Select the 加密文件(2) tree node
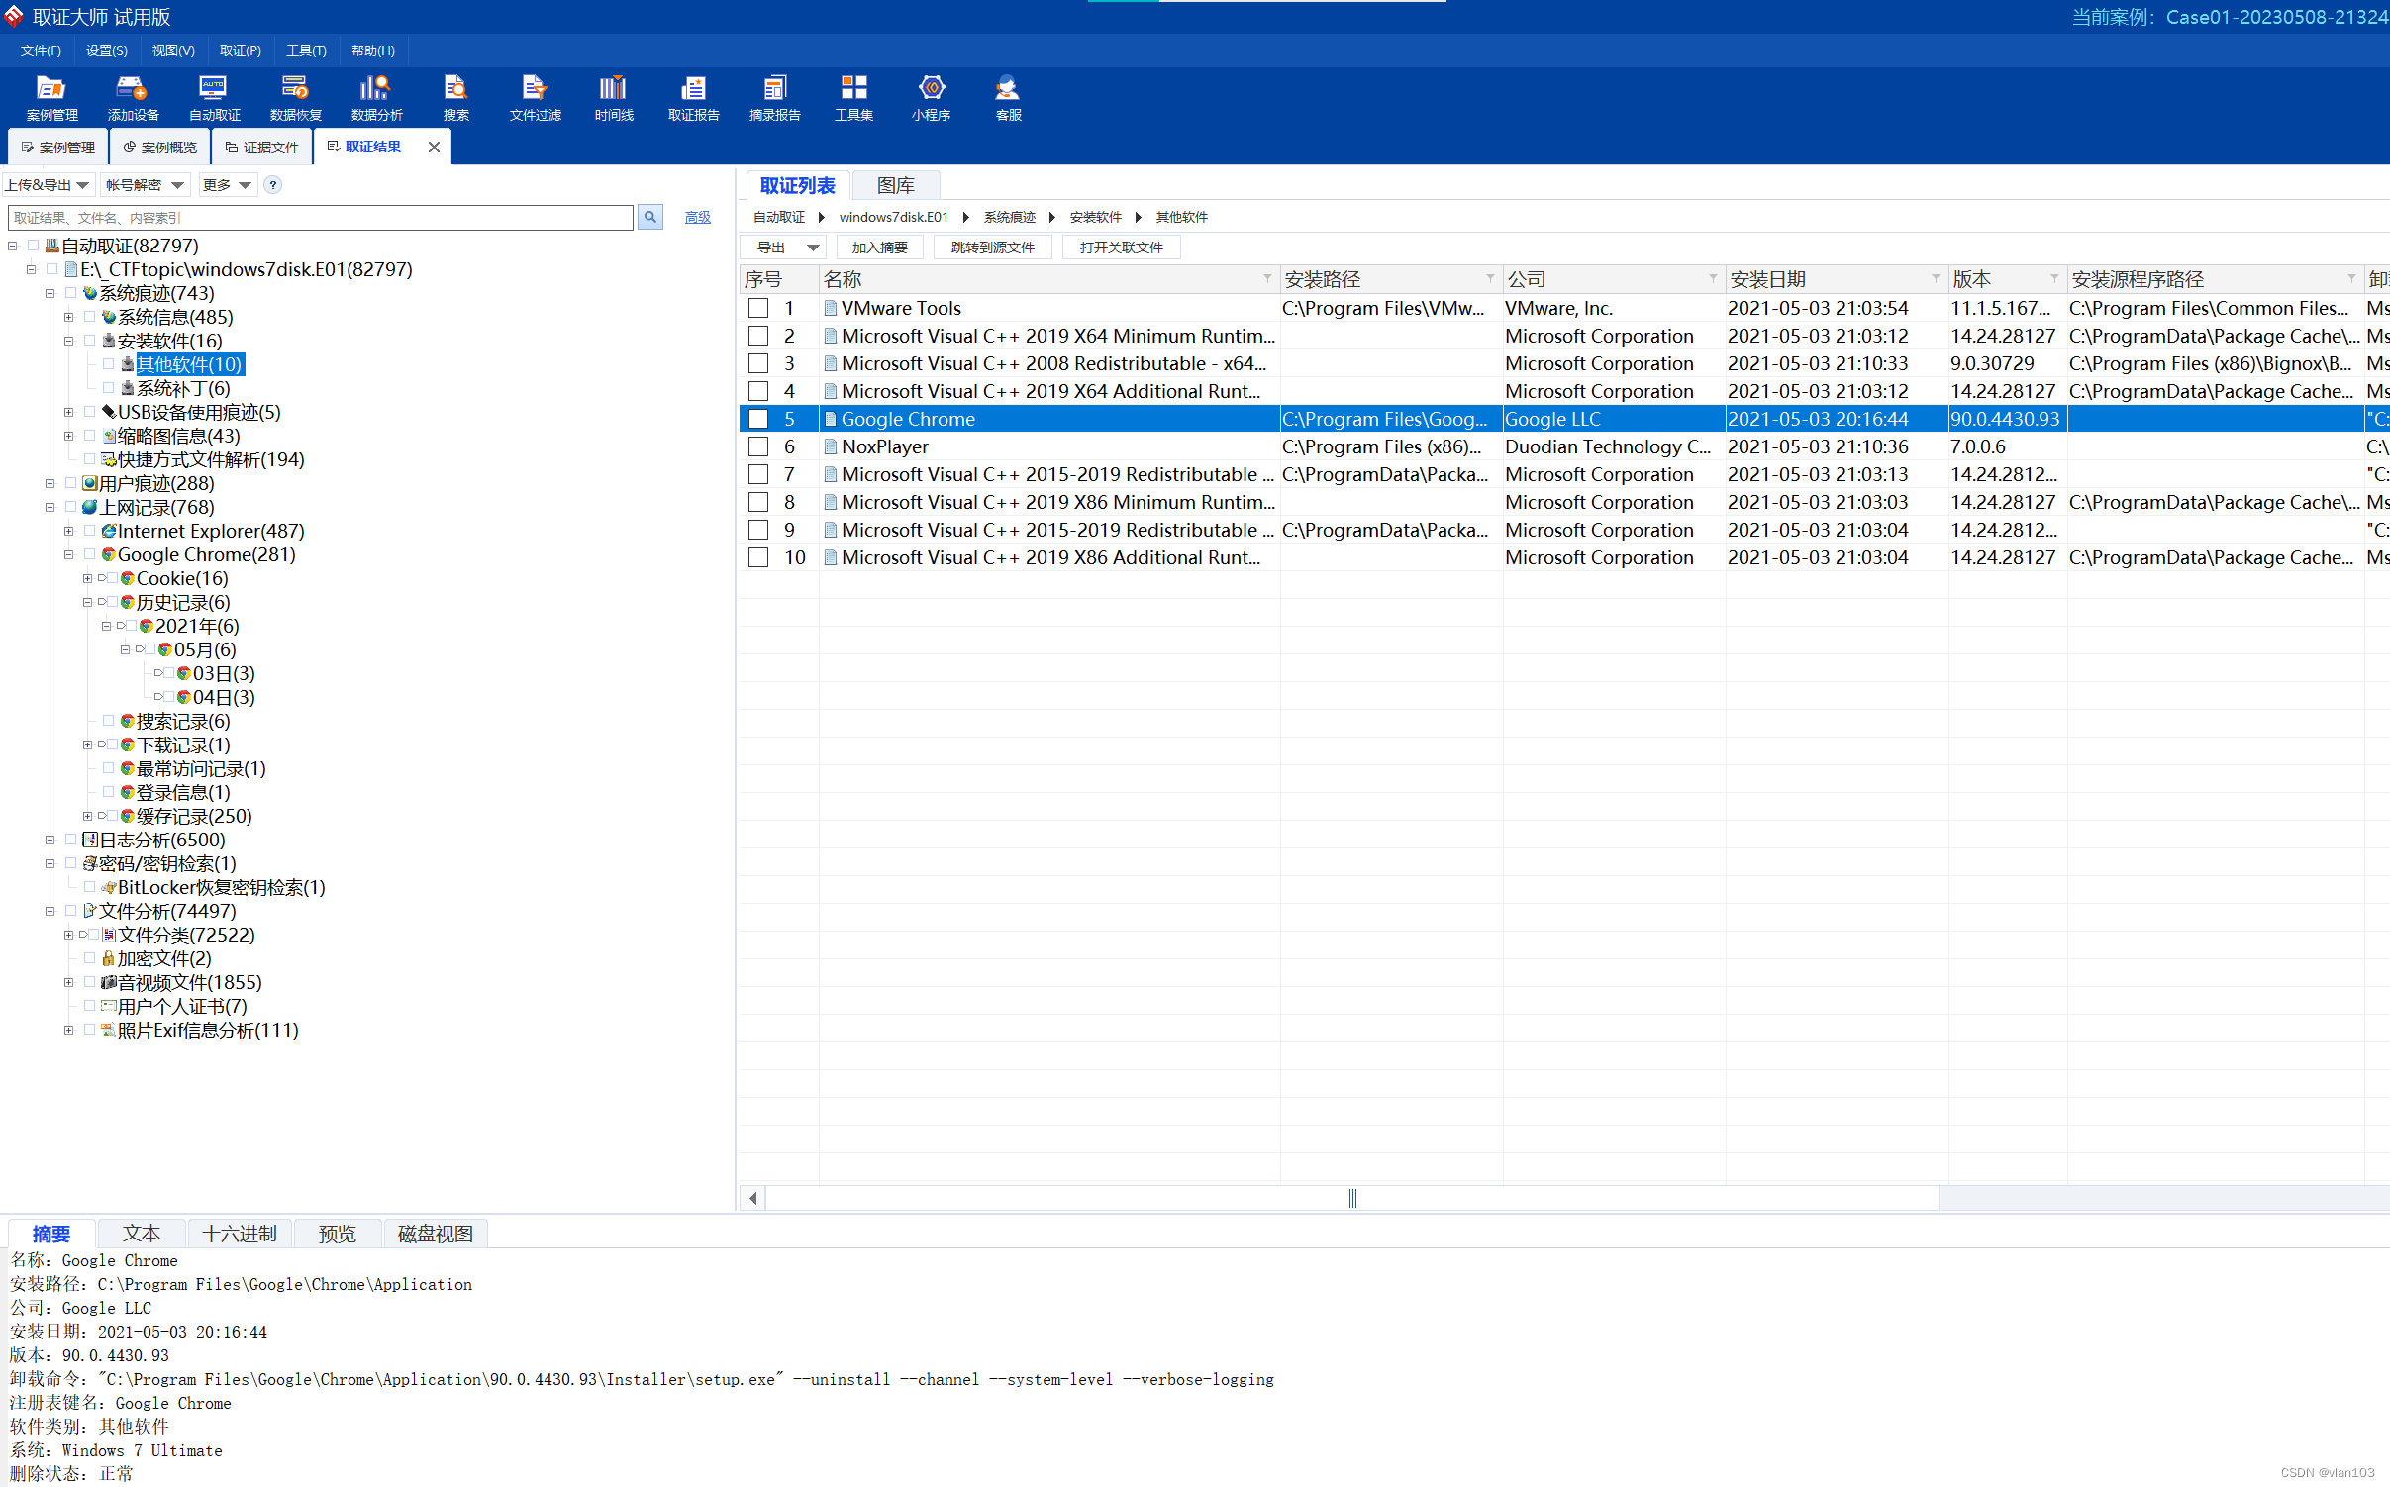The image size is (2390, 1487). click(x=164, y=958)
